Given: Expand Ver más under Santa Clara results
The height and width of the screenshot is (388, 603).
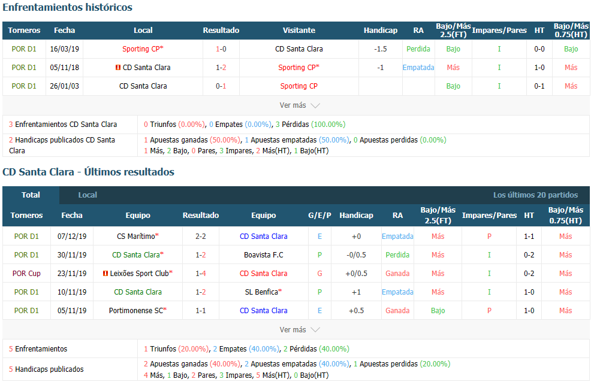Looking at the screenshot, I should click(x=300, y=329).
